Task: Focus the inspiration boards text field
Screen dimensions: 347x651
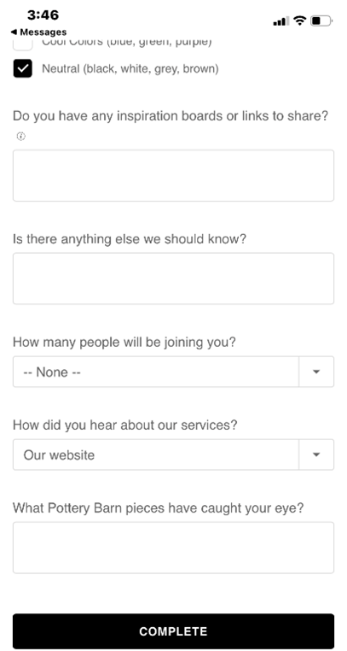Action: click(173, 176)
